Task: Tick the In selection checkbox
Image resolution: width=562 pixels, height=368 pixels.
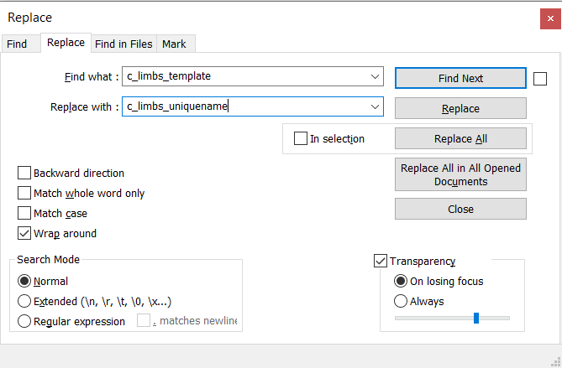Action: (301, 139)
